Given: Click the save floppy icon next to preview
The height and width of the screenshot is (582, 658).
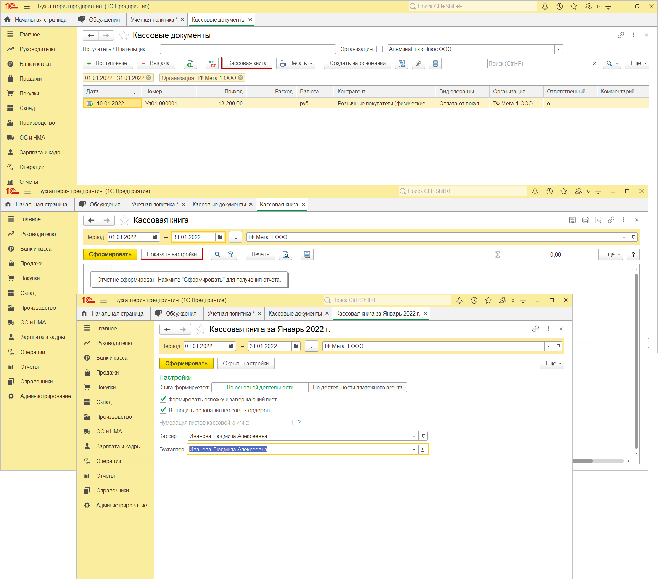Looking at the screenshot, I should point(307,254).
